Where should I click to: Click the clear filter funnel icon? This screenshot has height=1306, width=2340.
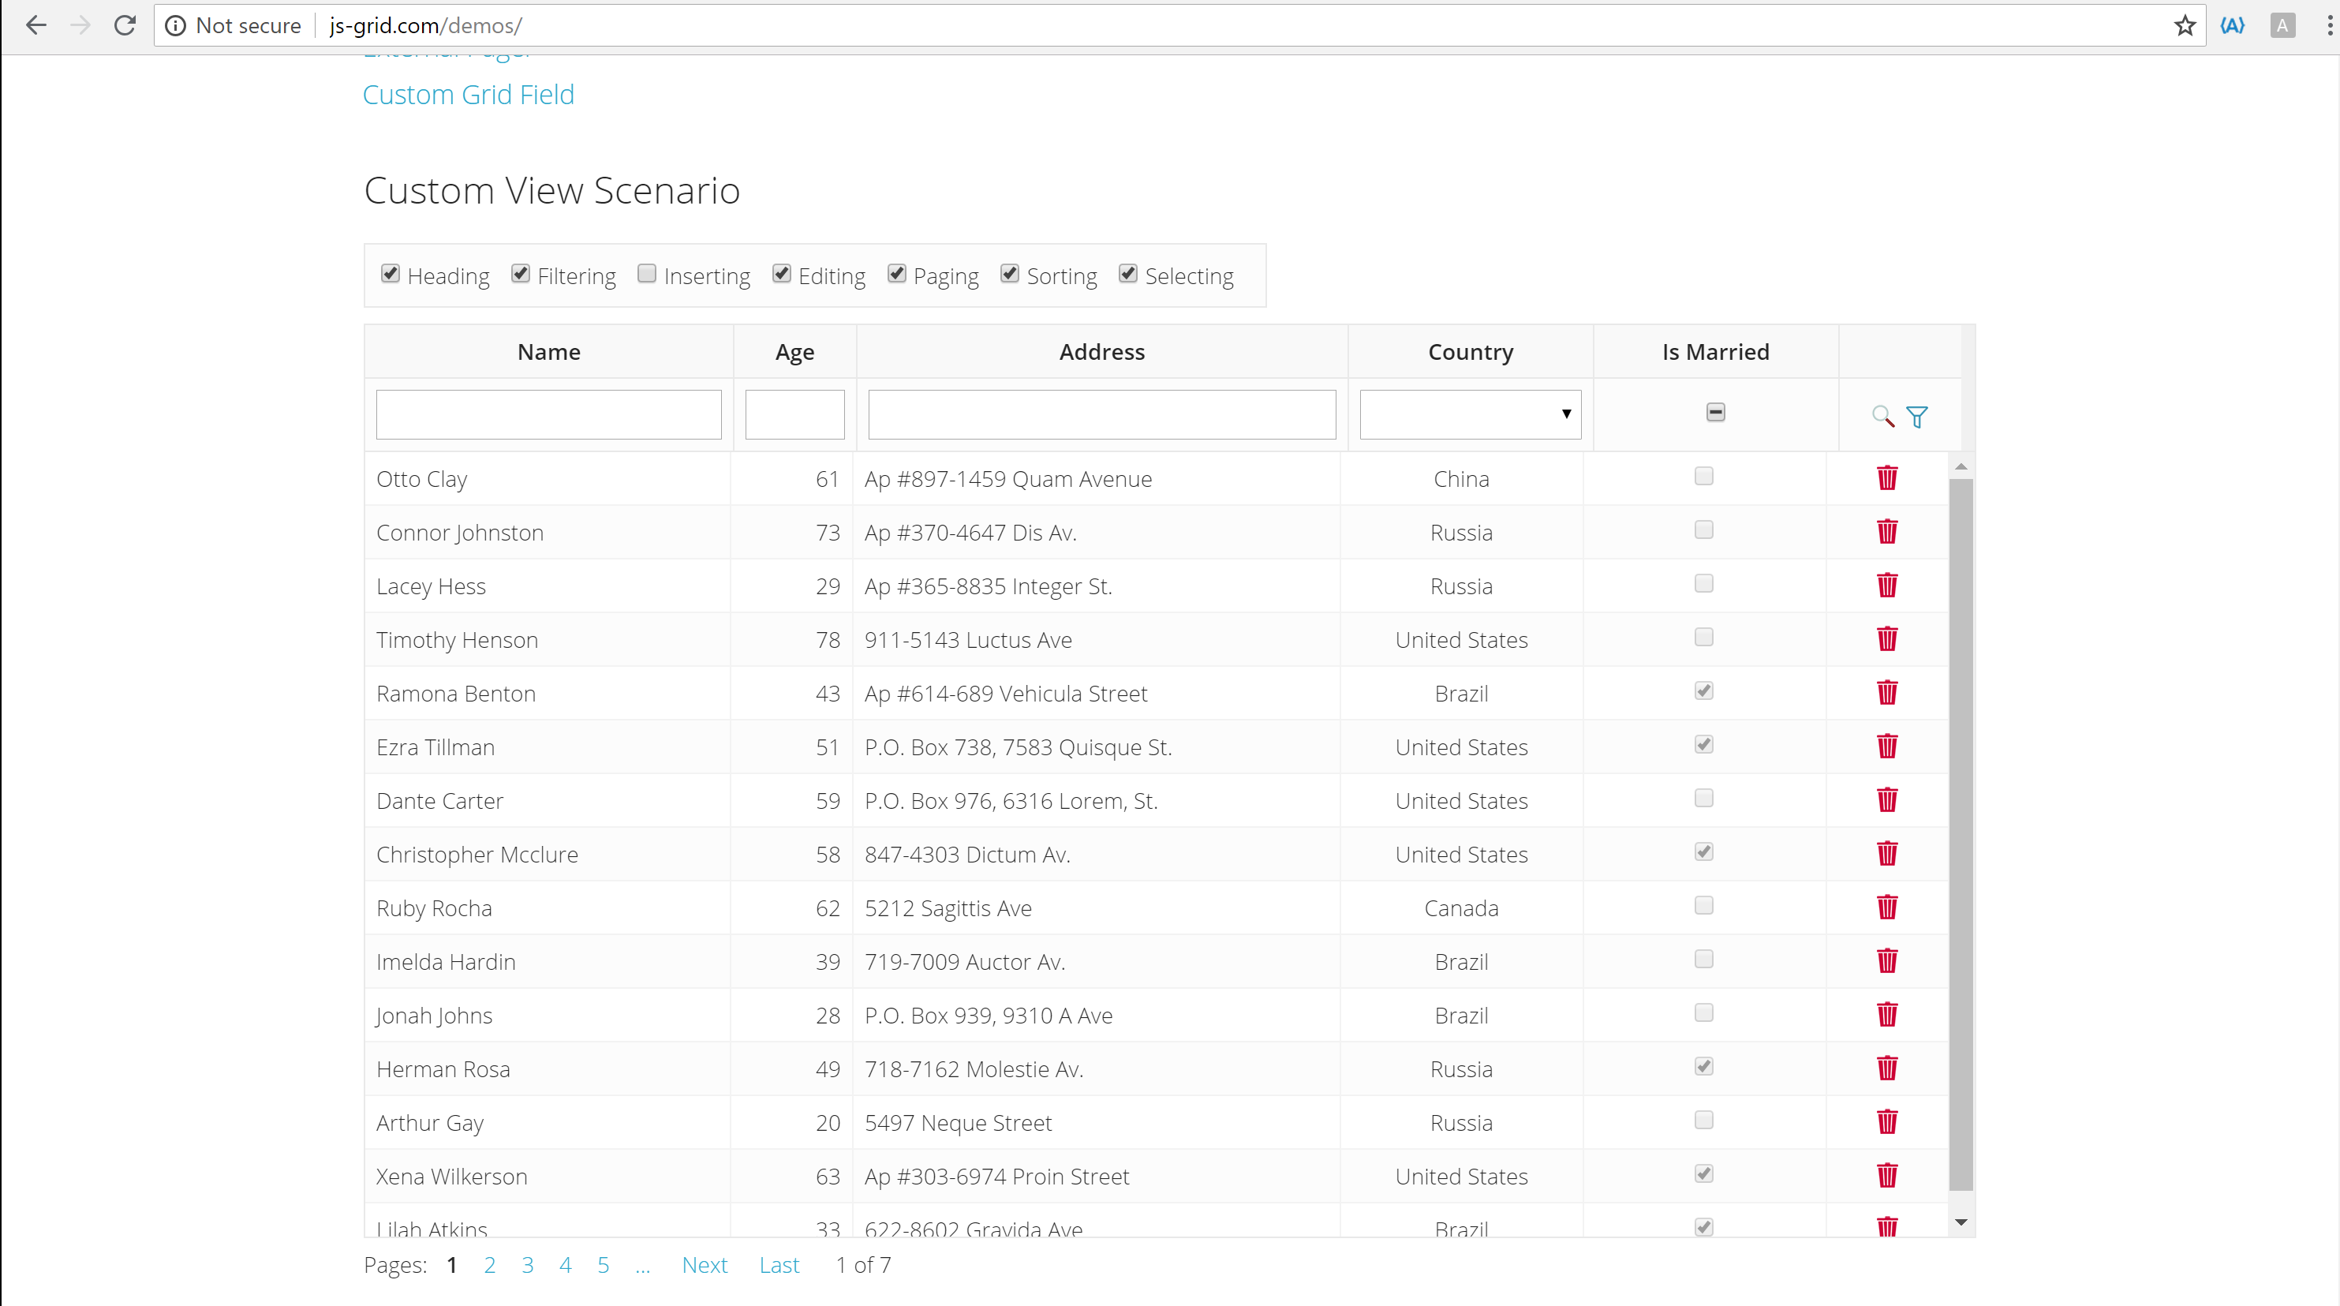pyautogui.click(x=1916, y=416)
